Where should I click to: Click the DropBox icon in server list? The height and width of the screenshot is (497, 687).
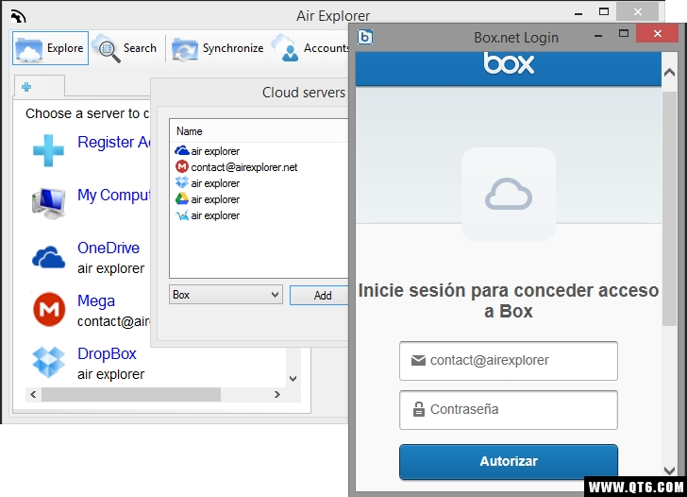tap(48, 362)
